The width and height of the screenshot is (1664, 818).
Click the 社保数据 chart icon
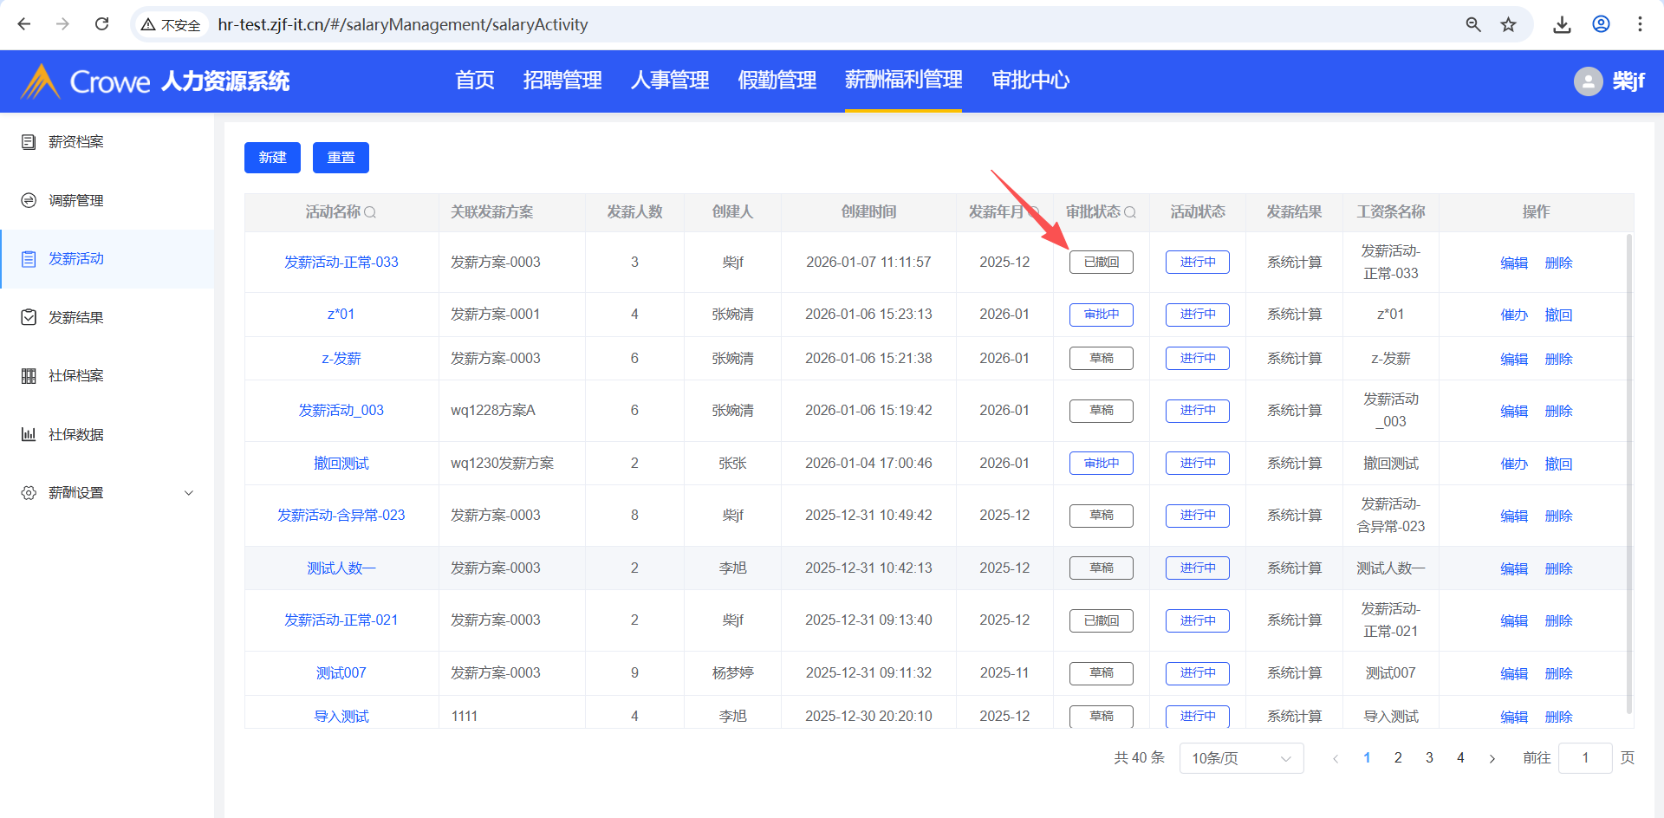29,435
